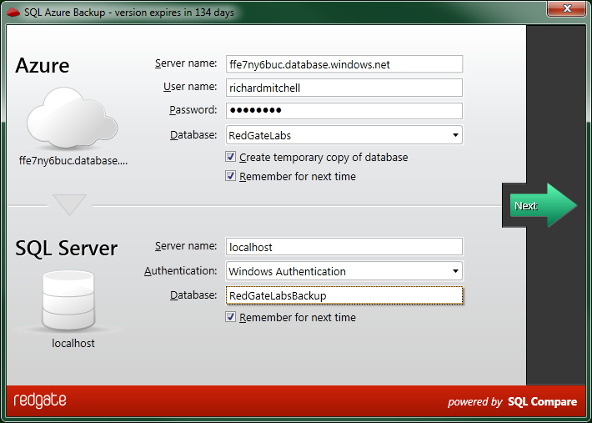Click the SQL Server name field with localhost

click(x=344, y=247)
